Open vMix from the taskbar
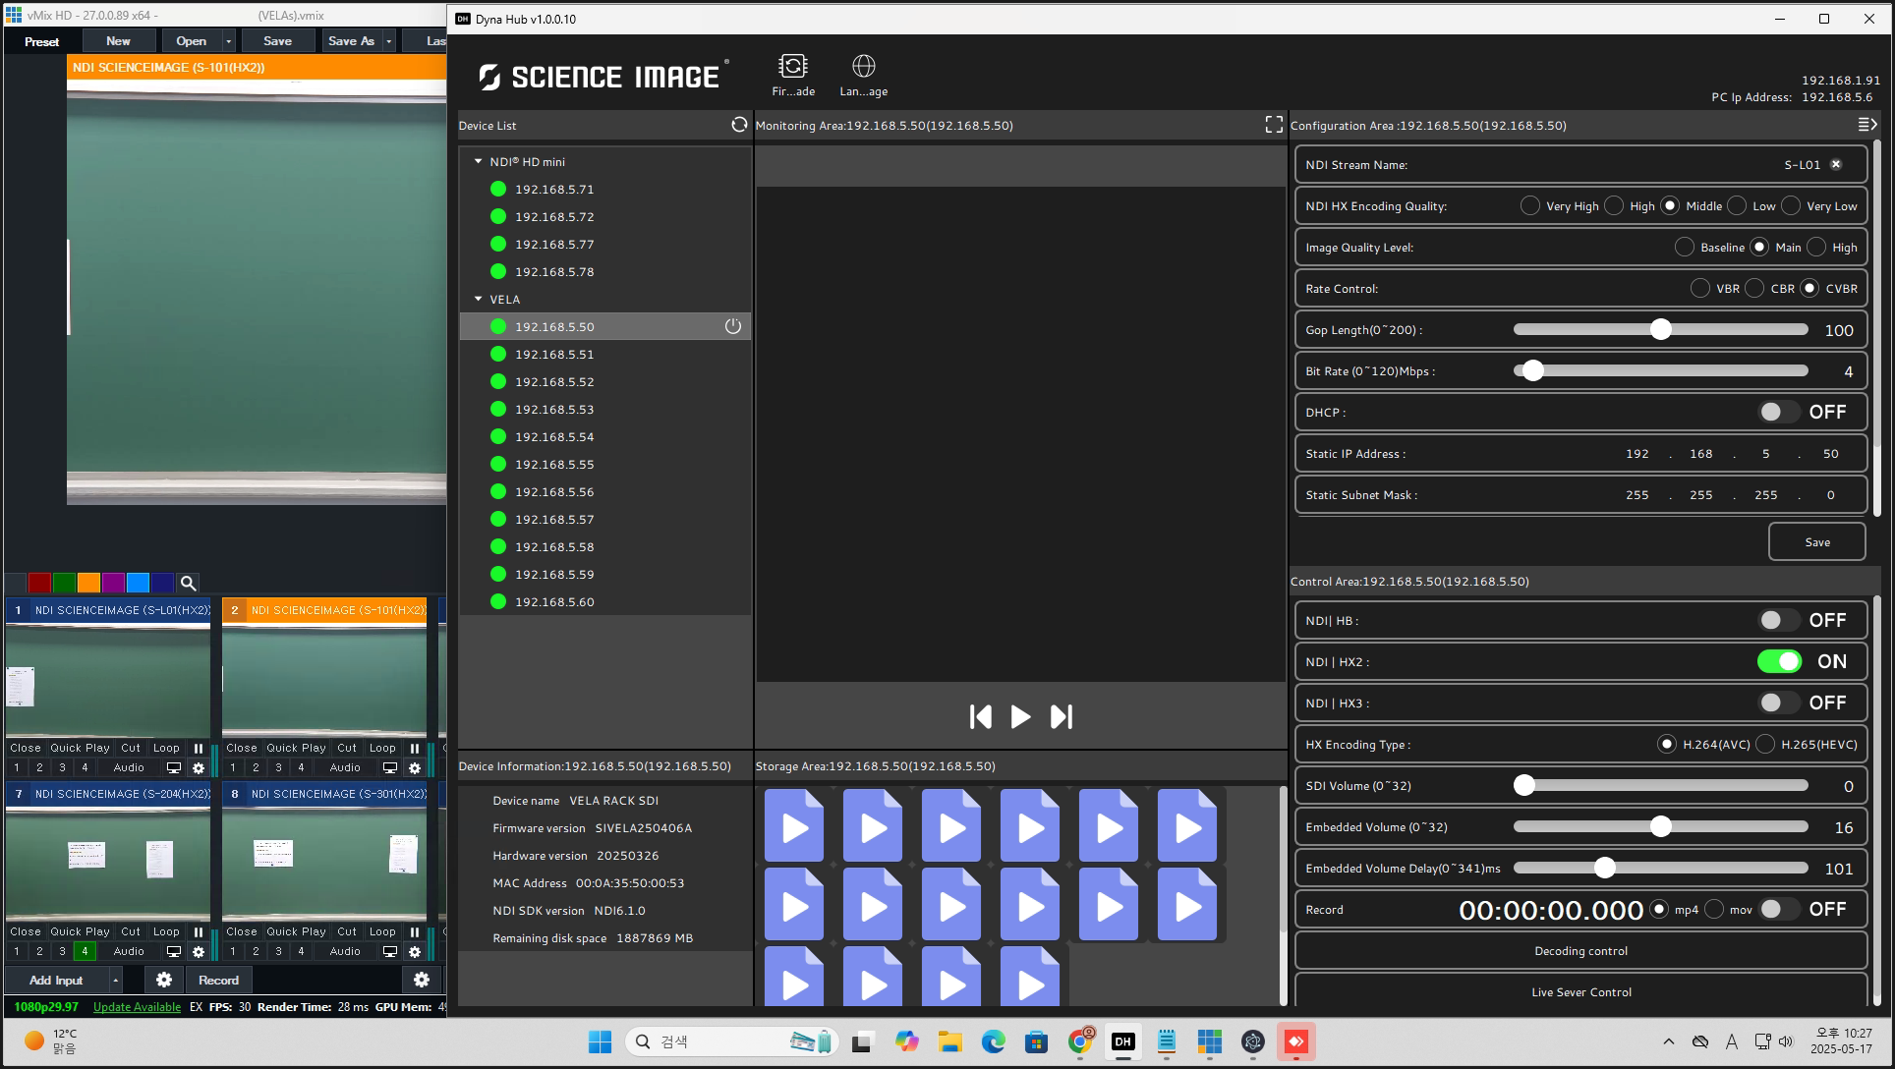The height and width of the screenshot is (1069, 1895). (1210, 1041)
